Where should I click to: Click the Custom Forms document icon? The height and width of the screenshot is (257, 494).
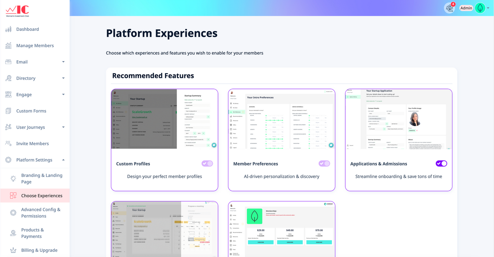(x=9, y=111)
